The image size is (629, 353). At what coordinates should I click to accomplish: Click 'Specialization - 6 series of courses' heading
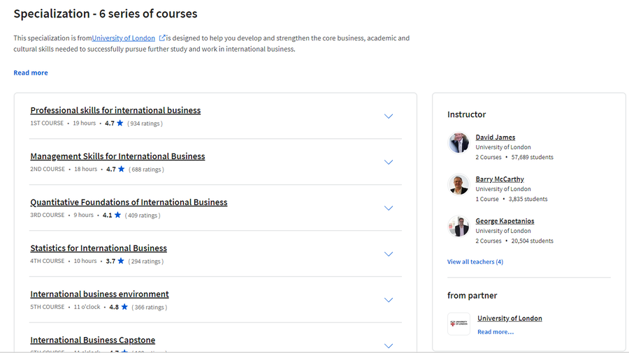click(106, 14)
